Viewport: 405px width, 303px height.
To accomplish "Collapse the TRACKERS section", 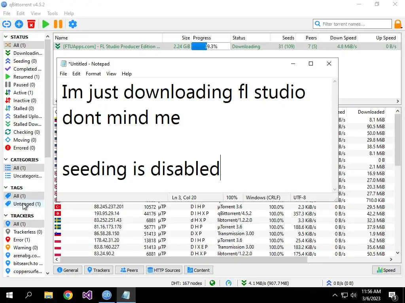I will click(x=6, y=216).
